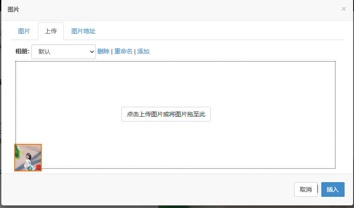Image resolution: width=354 pixels, height=208 pixels.
Task: Click the 重命名 album link
Action: tap(123, 51)
